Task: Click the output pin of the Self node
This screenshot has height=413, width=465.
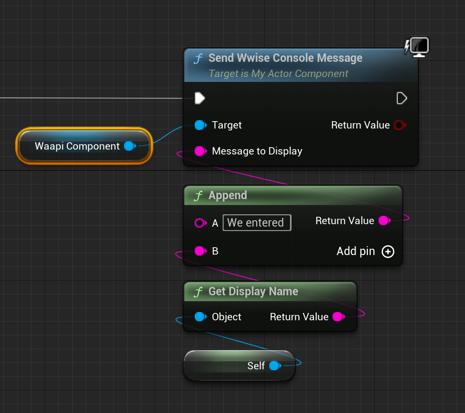Action: (275, 366)
